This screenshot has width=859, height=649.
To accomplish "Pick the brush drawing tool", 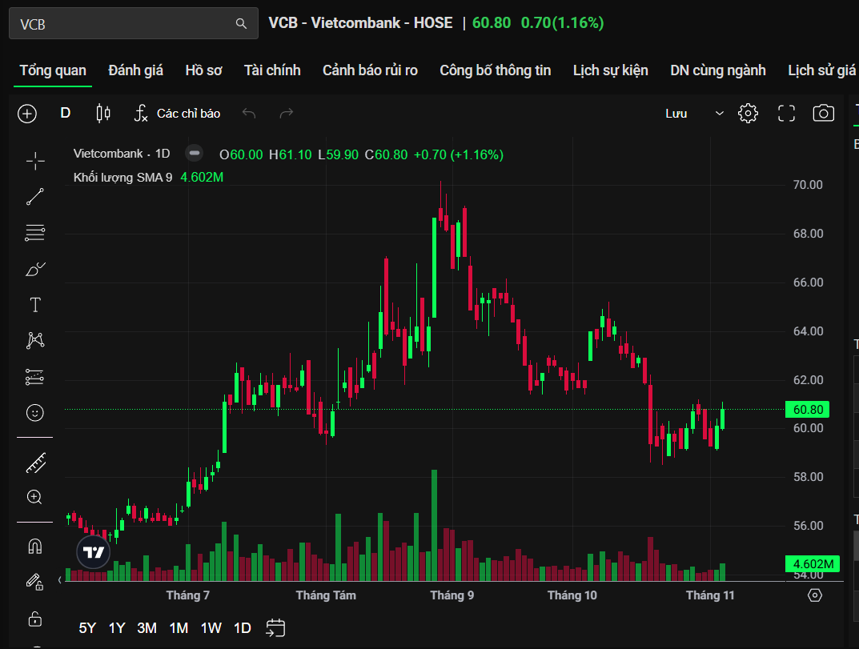I will point(35,269).
